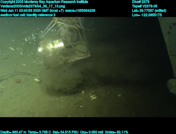The height and width of the screenshot is (134, 176).
Task: Click the copyright line 'Copyright 2003 Monterey Bay Aquarium Research Institute'
Action: click(x=44, y=2)
